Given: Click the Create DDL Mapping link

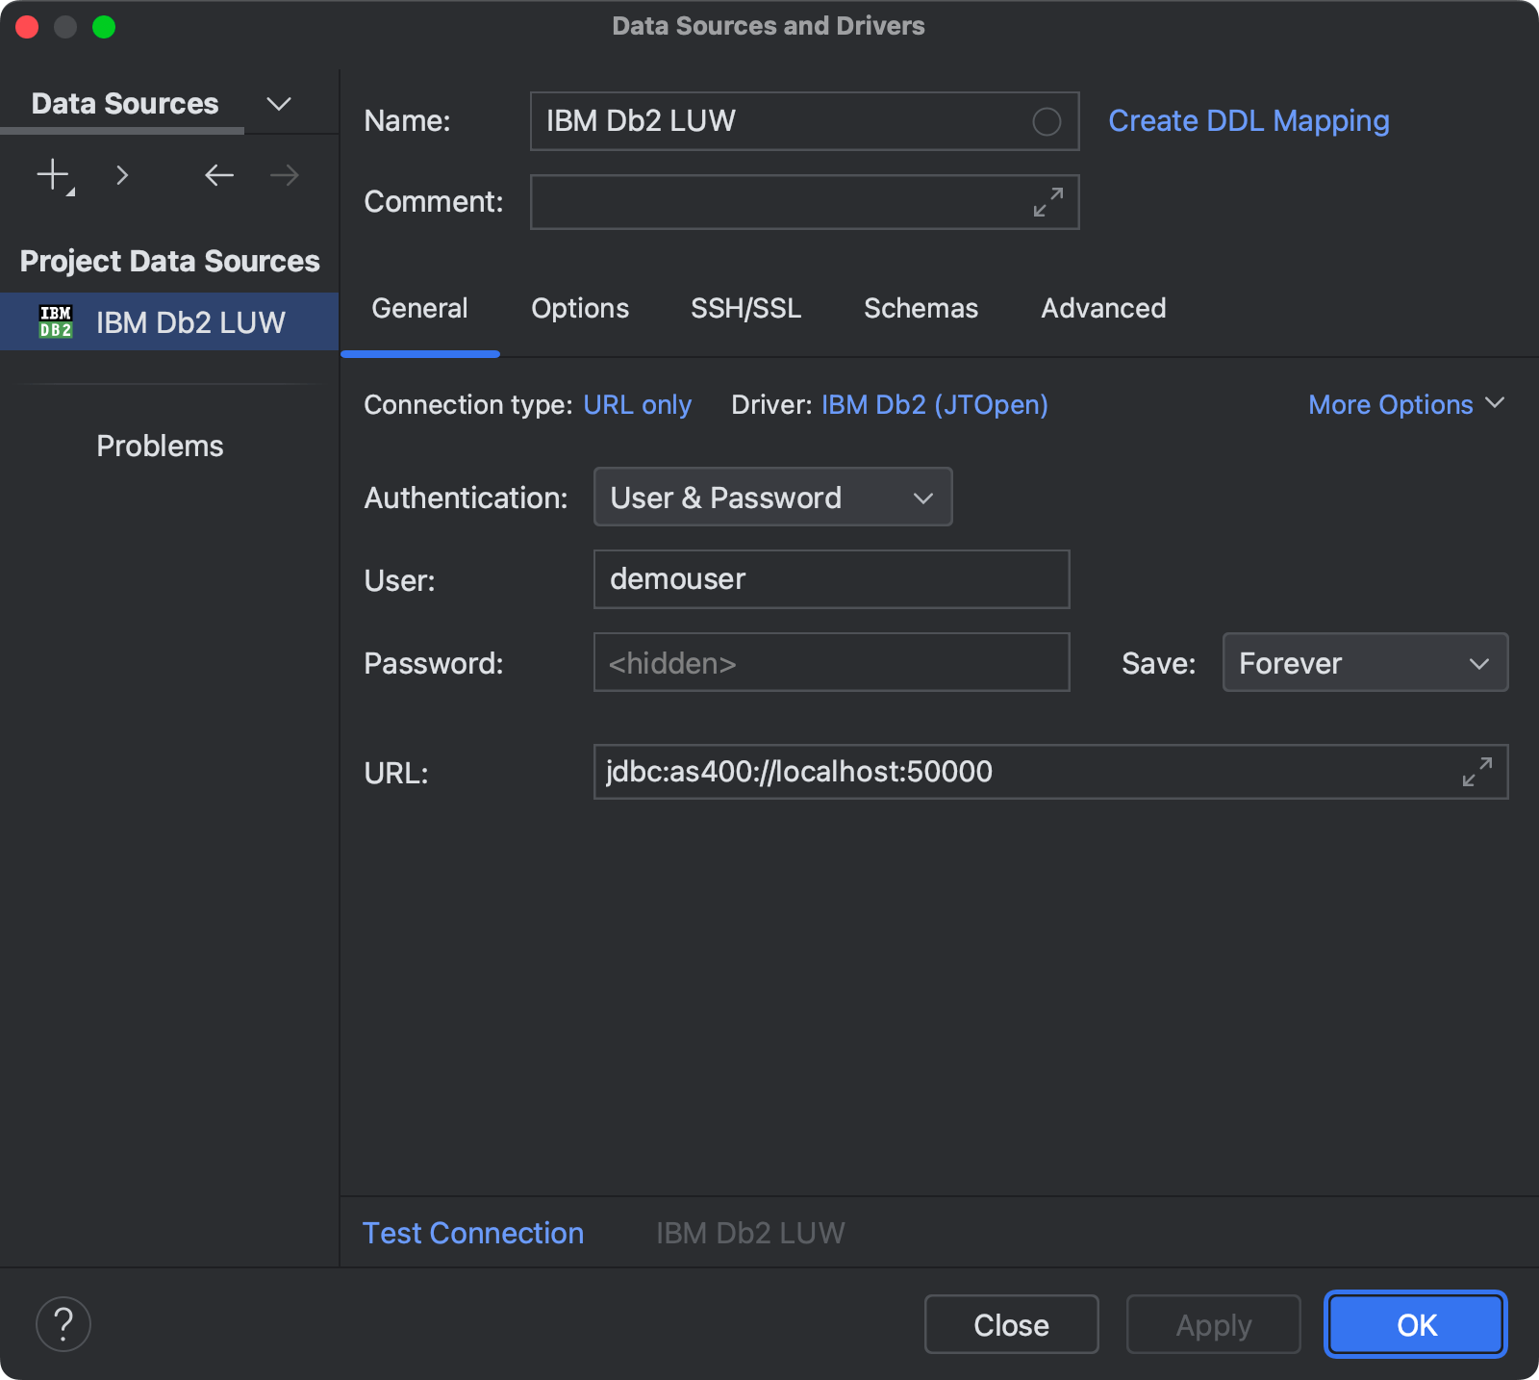Looking at the screenshot, I should (1248, 121).
